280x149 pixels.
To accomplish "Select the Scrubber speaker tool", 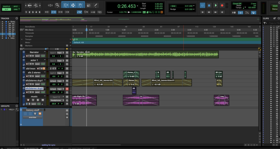I will click(x=88, y=5).
